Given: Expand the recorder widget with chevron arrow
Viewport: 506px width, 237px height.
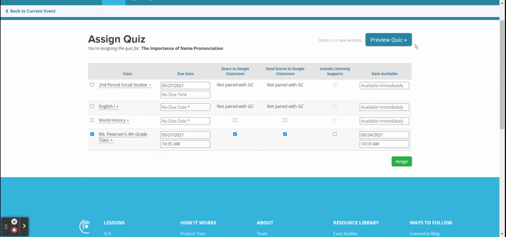Looking at the screenshot, I should 25,226.
